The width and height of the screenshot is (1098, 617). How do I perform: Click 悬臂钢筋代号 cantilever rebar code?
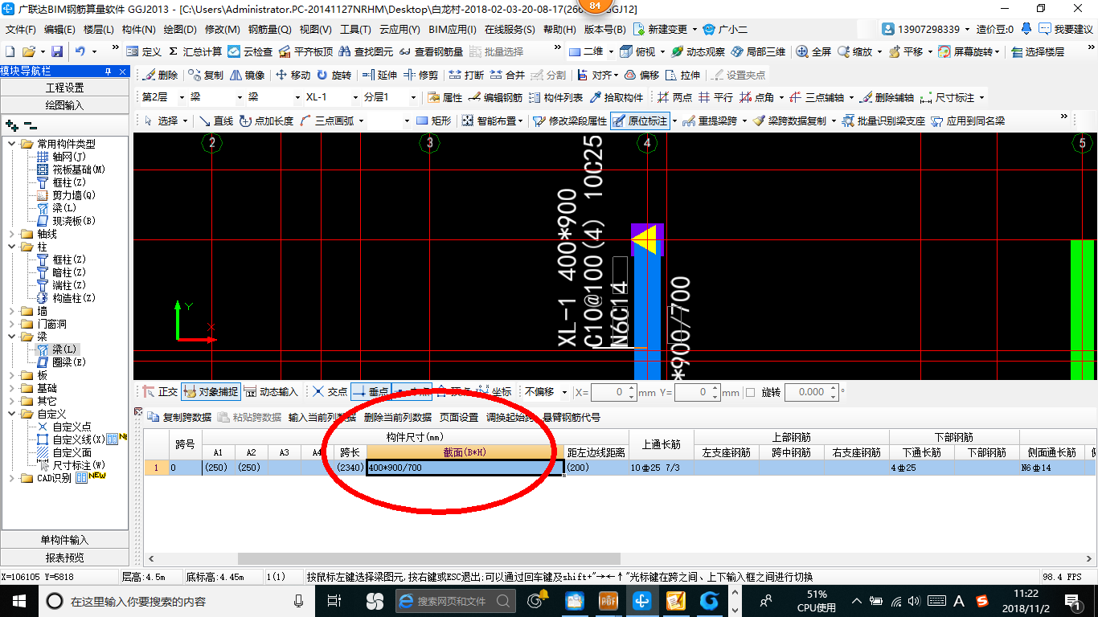coord(572,417)
